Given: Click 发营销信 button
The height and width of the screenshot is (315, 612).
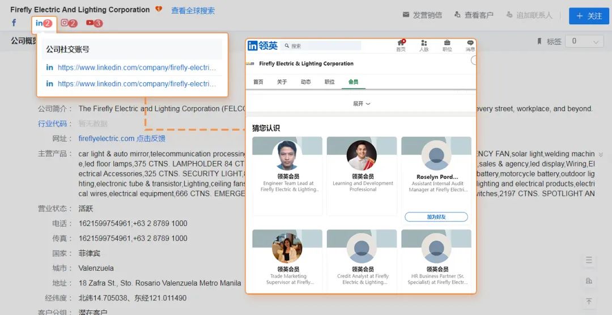Looking at the screenshot, I should (x=422, y=15).
